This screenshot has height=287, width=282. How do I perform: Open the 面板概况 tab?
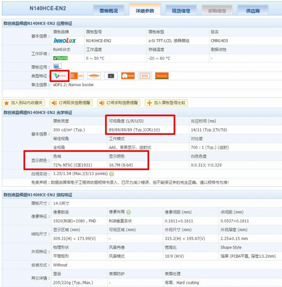(109, 11)
